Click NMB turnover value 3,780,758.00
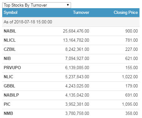142x118 pixels. coord(77,114)
